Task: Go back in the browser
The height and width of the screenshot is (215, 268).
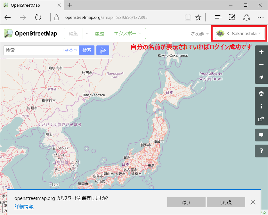Action: (x=8, y=17)
